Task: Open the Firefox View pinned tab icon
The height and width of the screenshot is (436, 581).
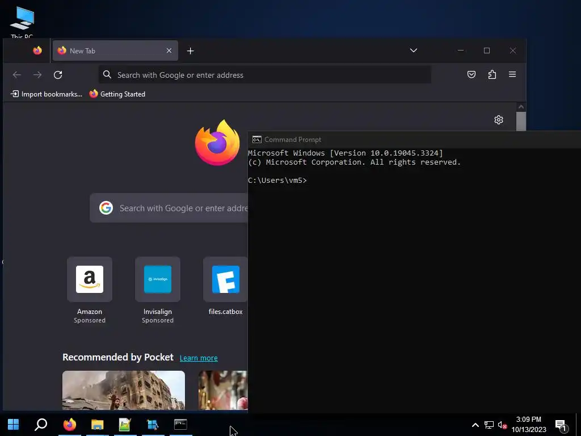Action: pyautogui.click(x=37, y=51)
